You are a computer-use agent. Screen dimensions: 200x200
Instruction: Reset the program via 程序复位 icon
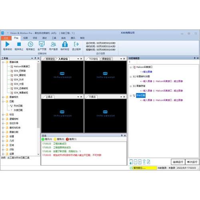(30, 44)
